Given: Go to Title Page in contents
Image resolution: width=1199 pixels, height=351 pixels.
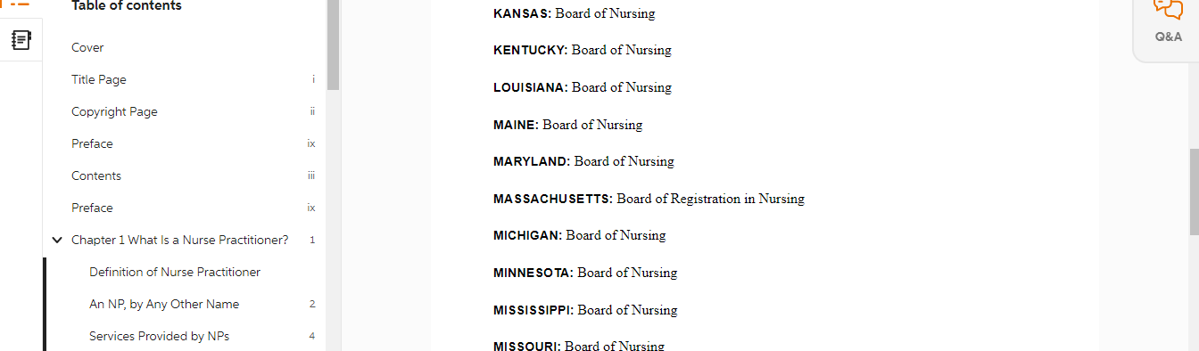Looking at the screenshot, I should 99,79.
